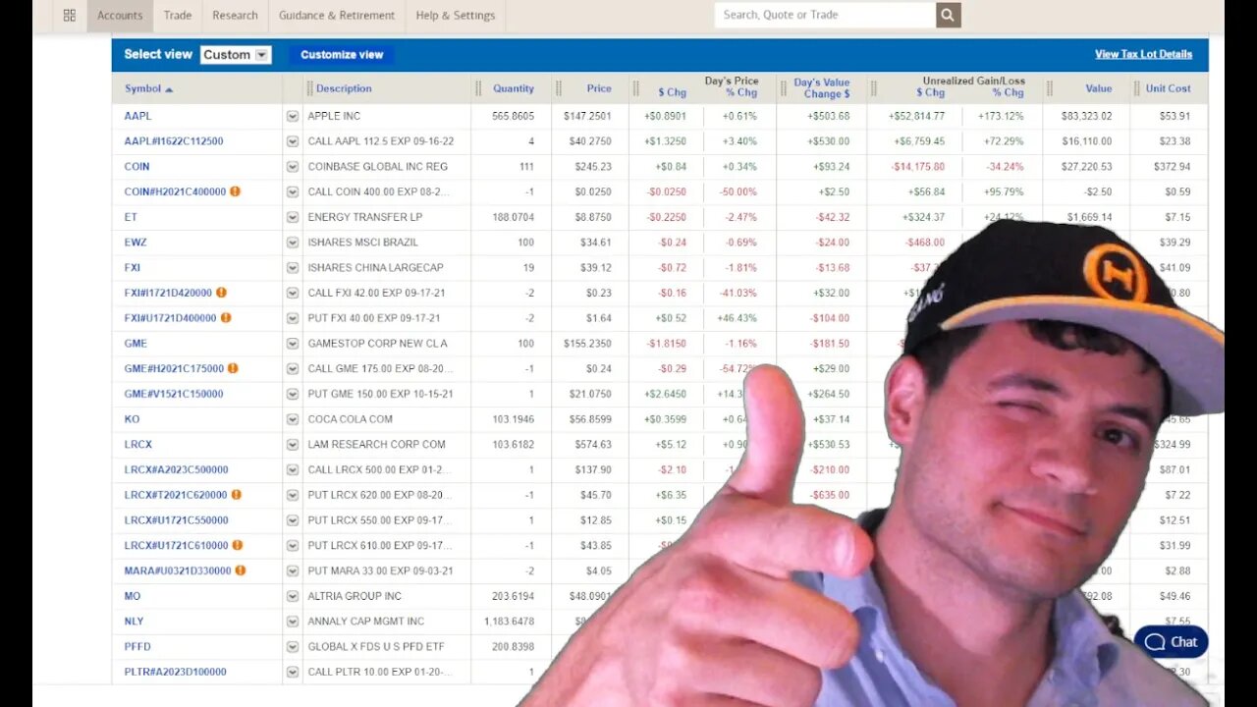Open the Accounts tab
This screenshot has width=1257, height=707.
pyautogui.click(x=120, y=15)
